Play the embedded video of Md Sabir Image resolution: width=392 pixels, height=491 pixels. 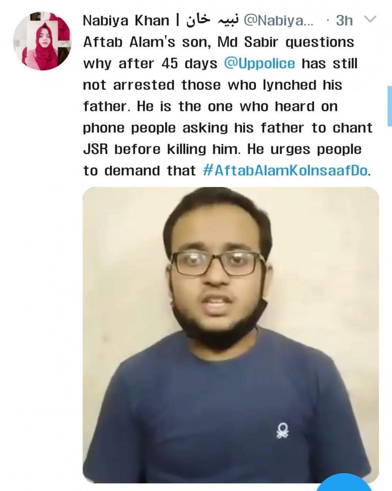(x=231, y=335)
